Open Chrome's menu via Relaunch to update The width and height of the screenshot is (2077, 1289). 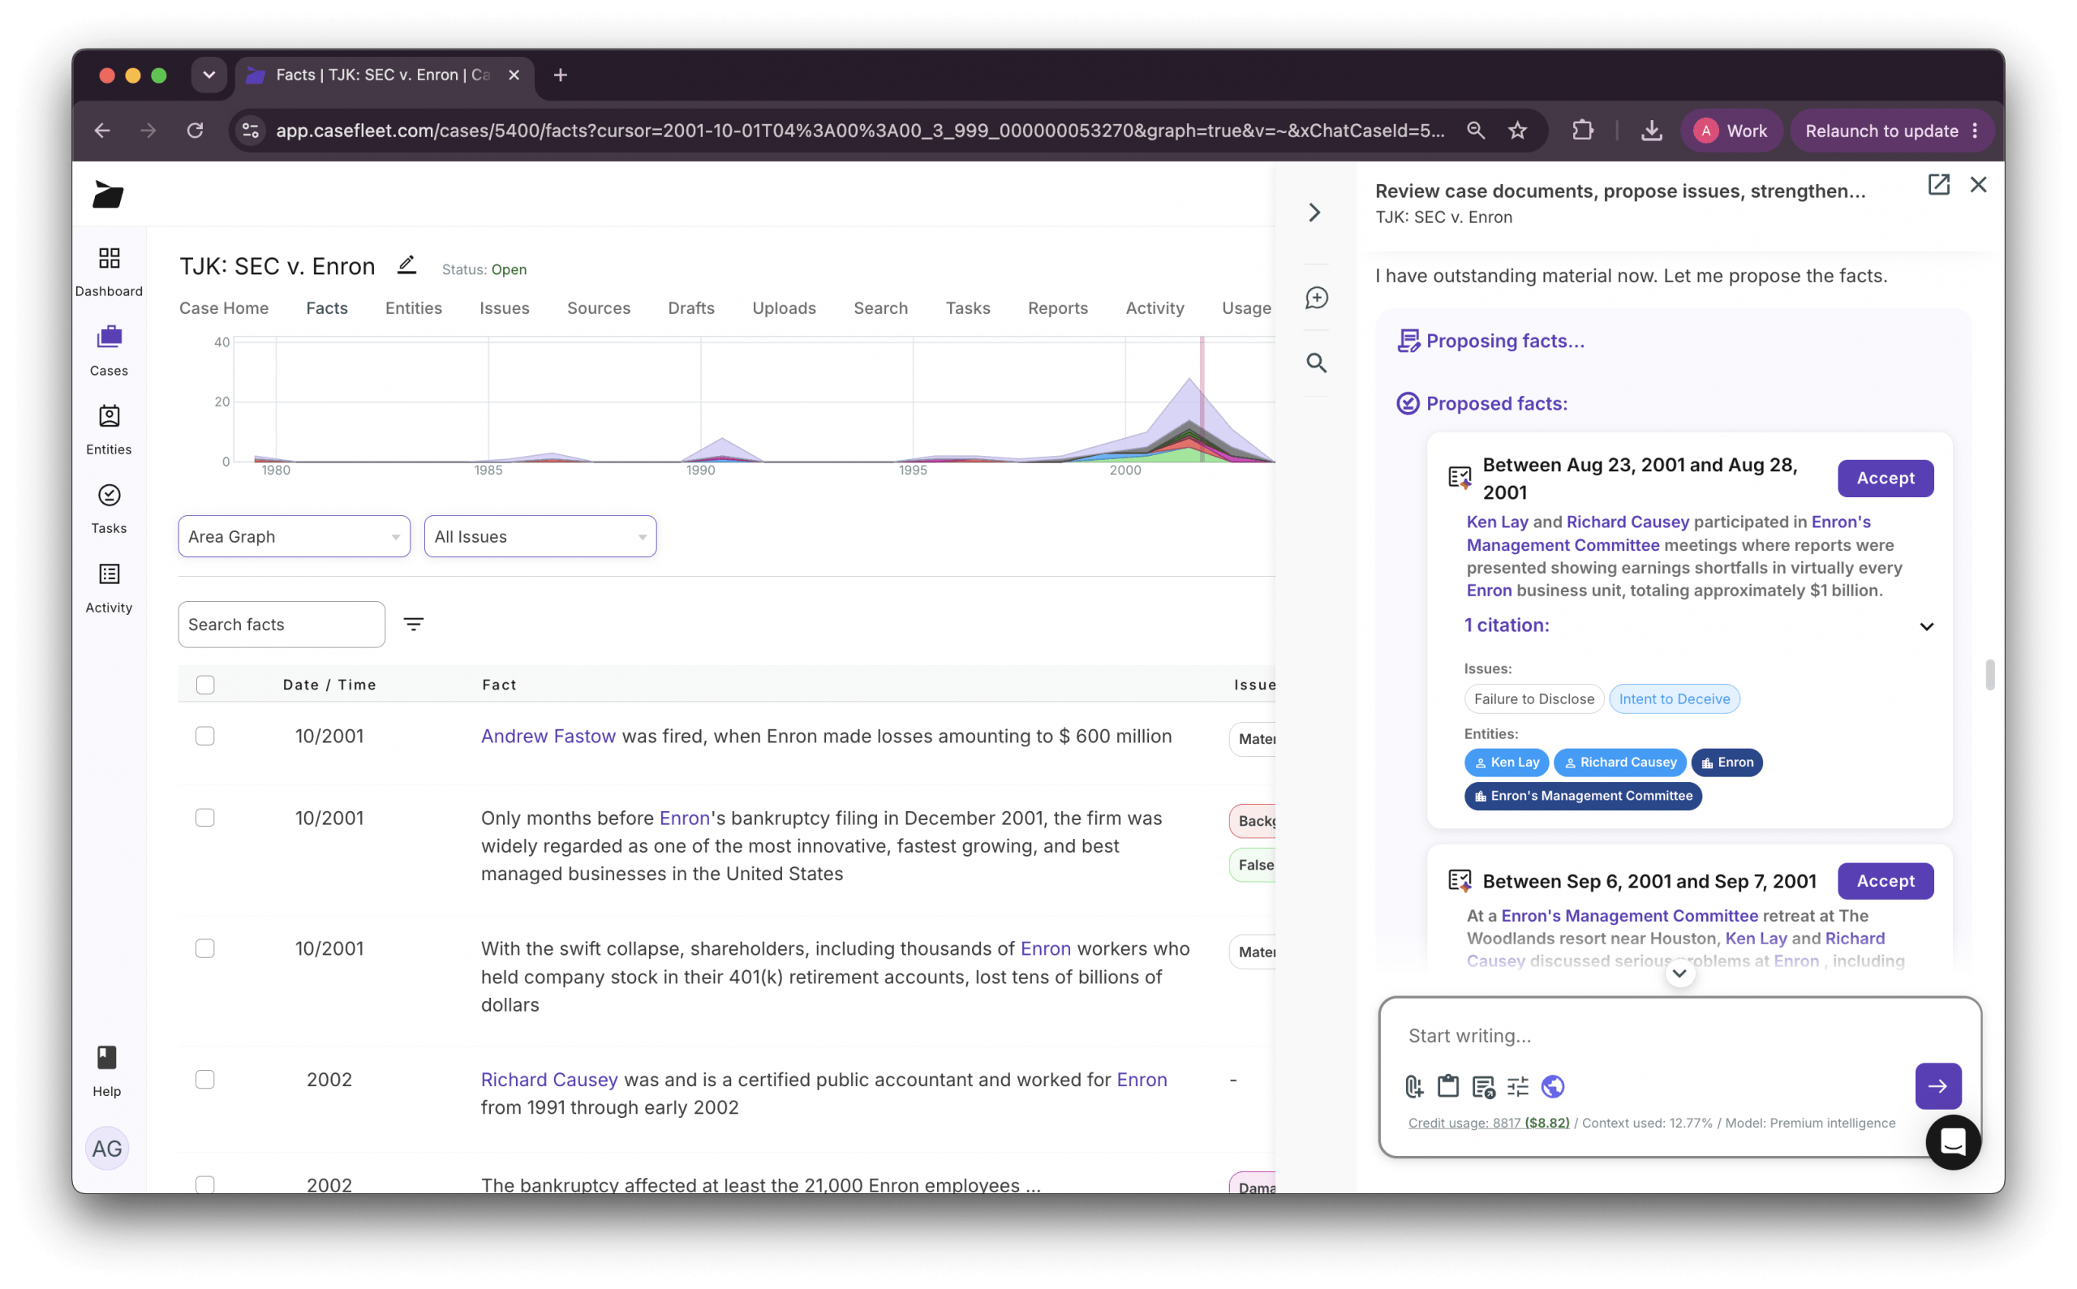coord(1891,131)
